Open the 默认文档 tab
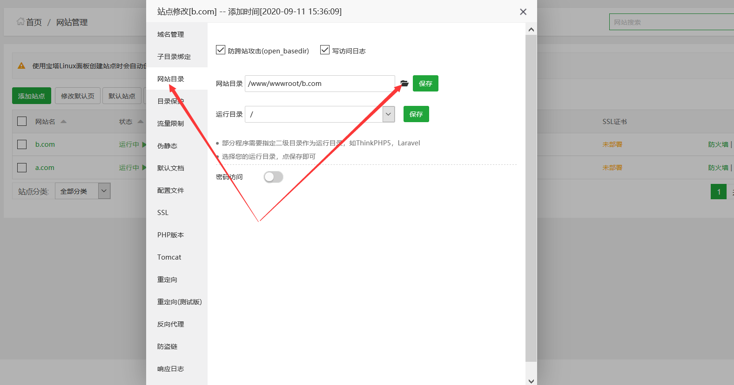The height and width of the screenshot is (385, 734). pyautogui.click(x=177, y=168)
